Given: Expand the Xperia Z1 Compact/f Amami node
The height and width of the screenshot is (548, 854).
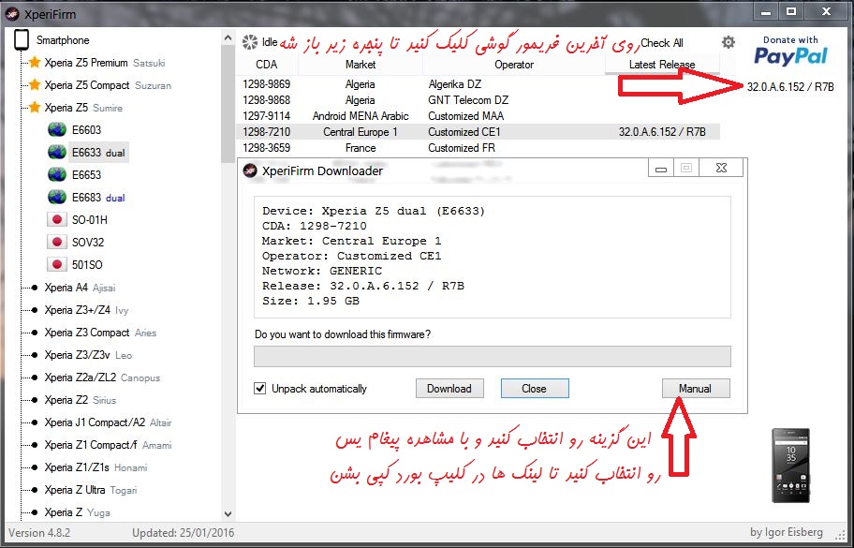Looking at the screenshot, I should [34, 445].
